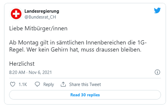This screenshot has width=168, height=106.
Task: Click the share upload arrow icon
Action: [63, 84]
